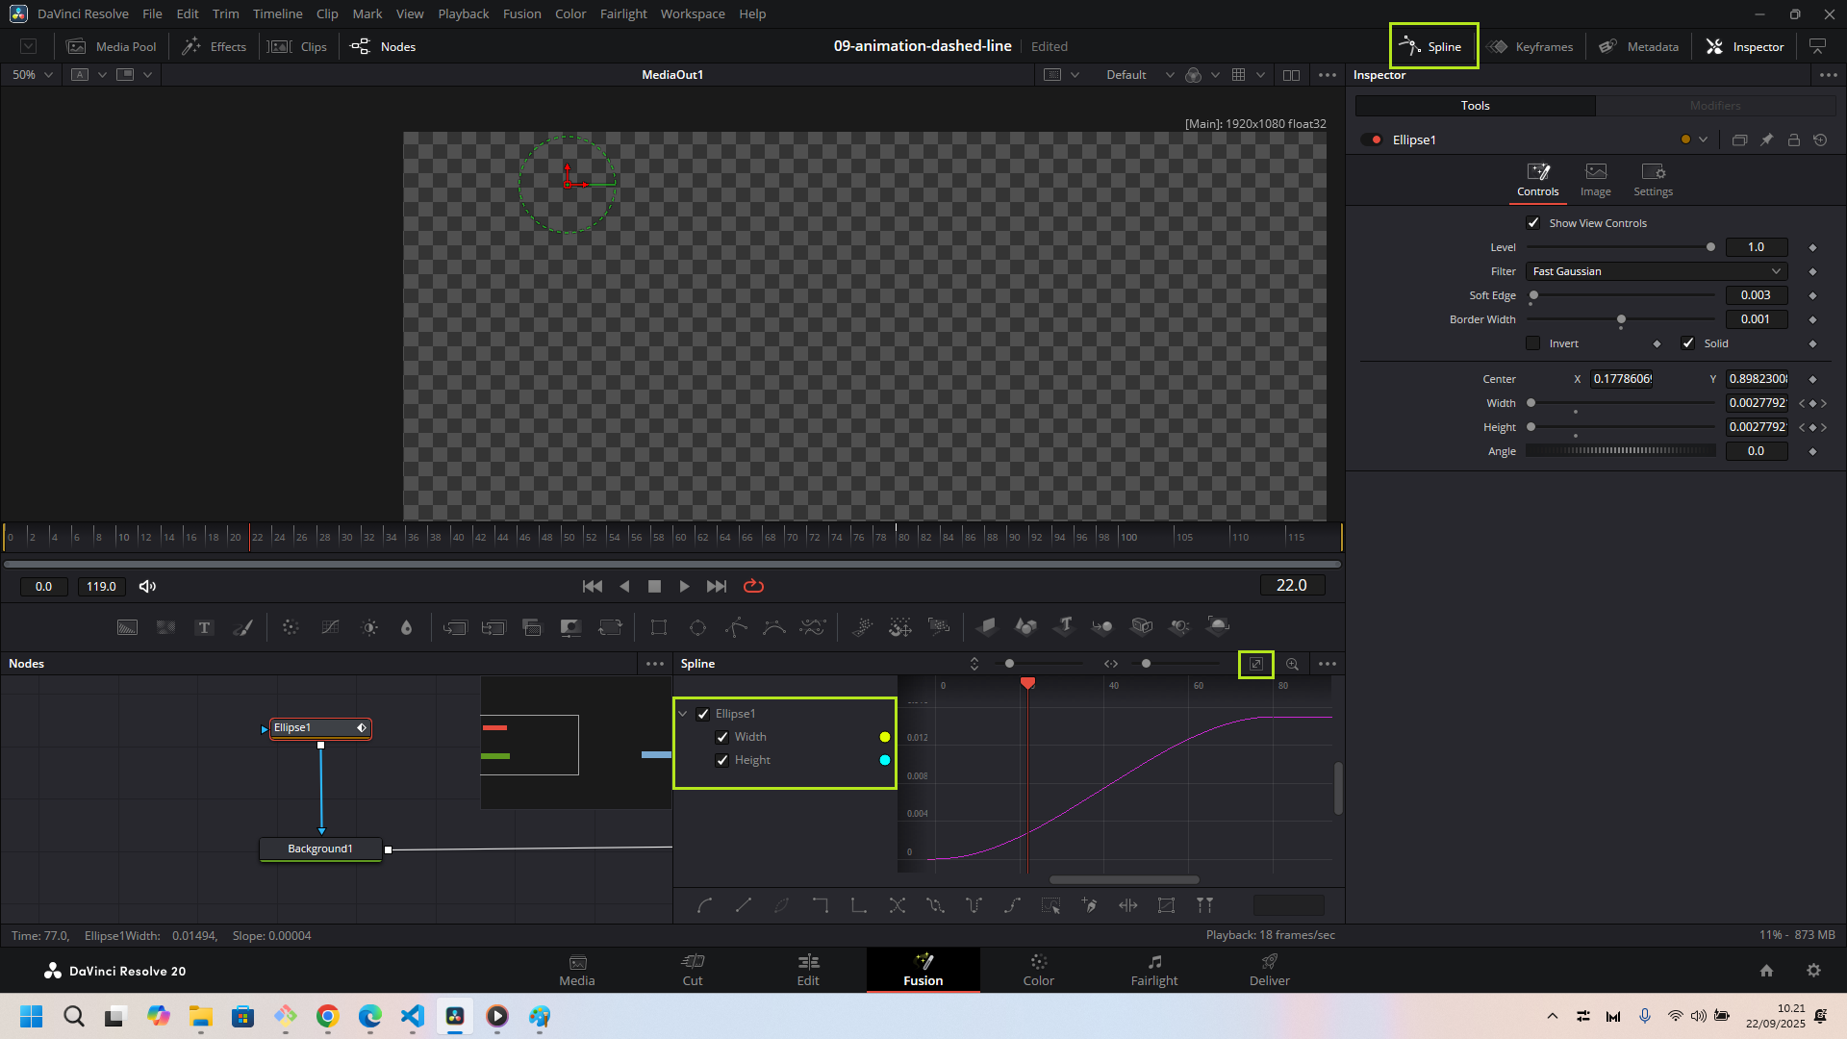Viewport: 1847px width, 1039px height.
Task: Open the Fusion menu
Action: [521, 13]
